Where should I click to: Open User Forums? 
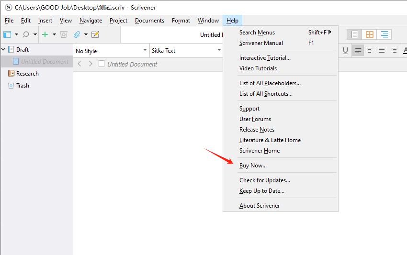280,119
